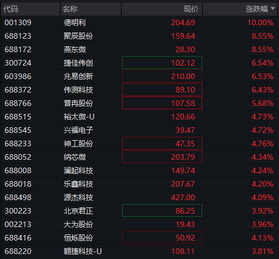
Task: Select the 德明利 stock name
Action: [x=75, y=22]
